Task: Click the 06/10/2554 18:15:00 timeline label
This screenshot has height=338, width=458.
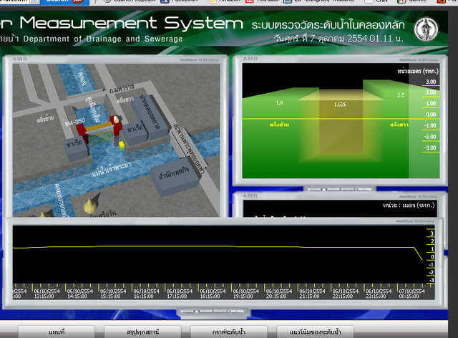Action: tap(213, 294)
